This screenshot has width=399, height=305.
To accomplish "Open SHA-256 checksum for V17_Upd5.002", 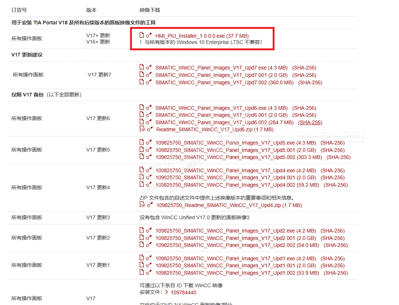I will pos(339,157).
